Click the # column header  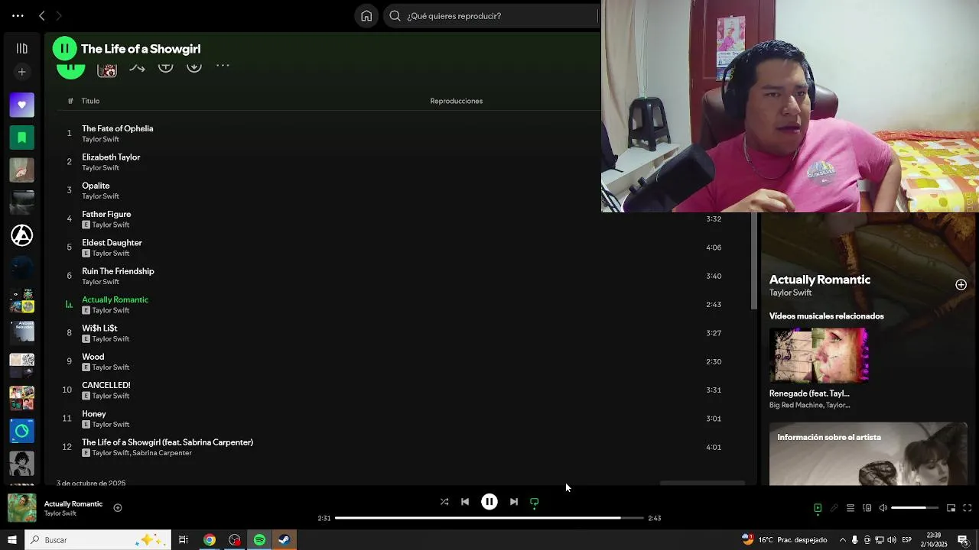click(x=70, y=101)
